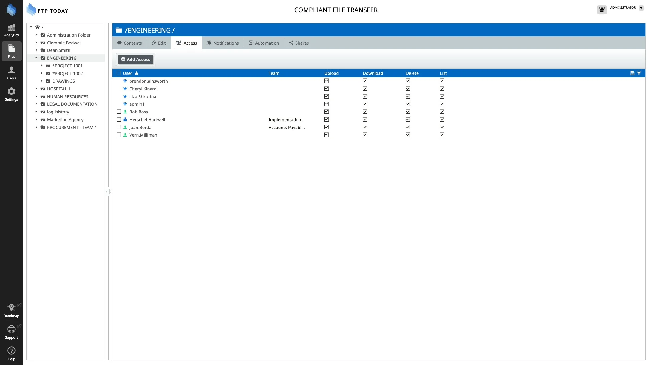Image resolution: width=649 pixels, height=365 pixels.
Task: Check the select-all User header checkbox
Action: pyautogui.click(x=119, y=73)
